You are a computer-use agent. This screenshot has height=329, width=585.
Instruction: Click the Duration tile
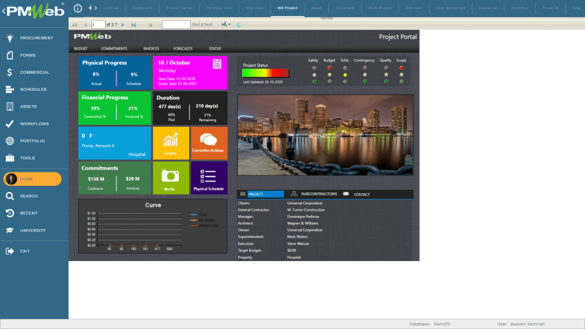[x=190, y=108]
